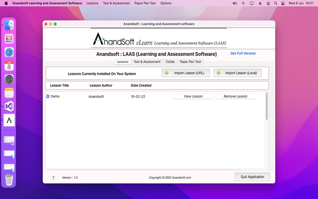318x199 pixels.
Task: Click View Lesson for Demo
Action: [193, 96]
